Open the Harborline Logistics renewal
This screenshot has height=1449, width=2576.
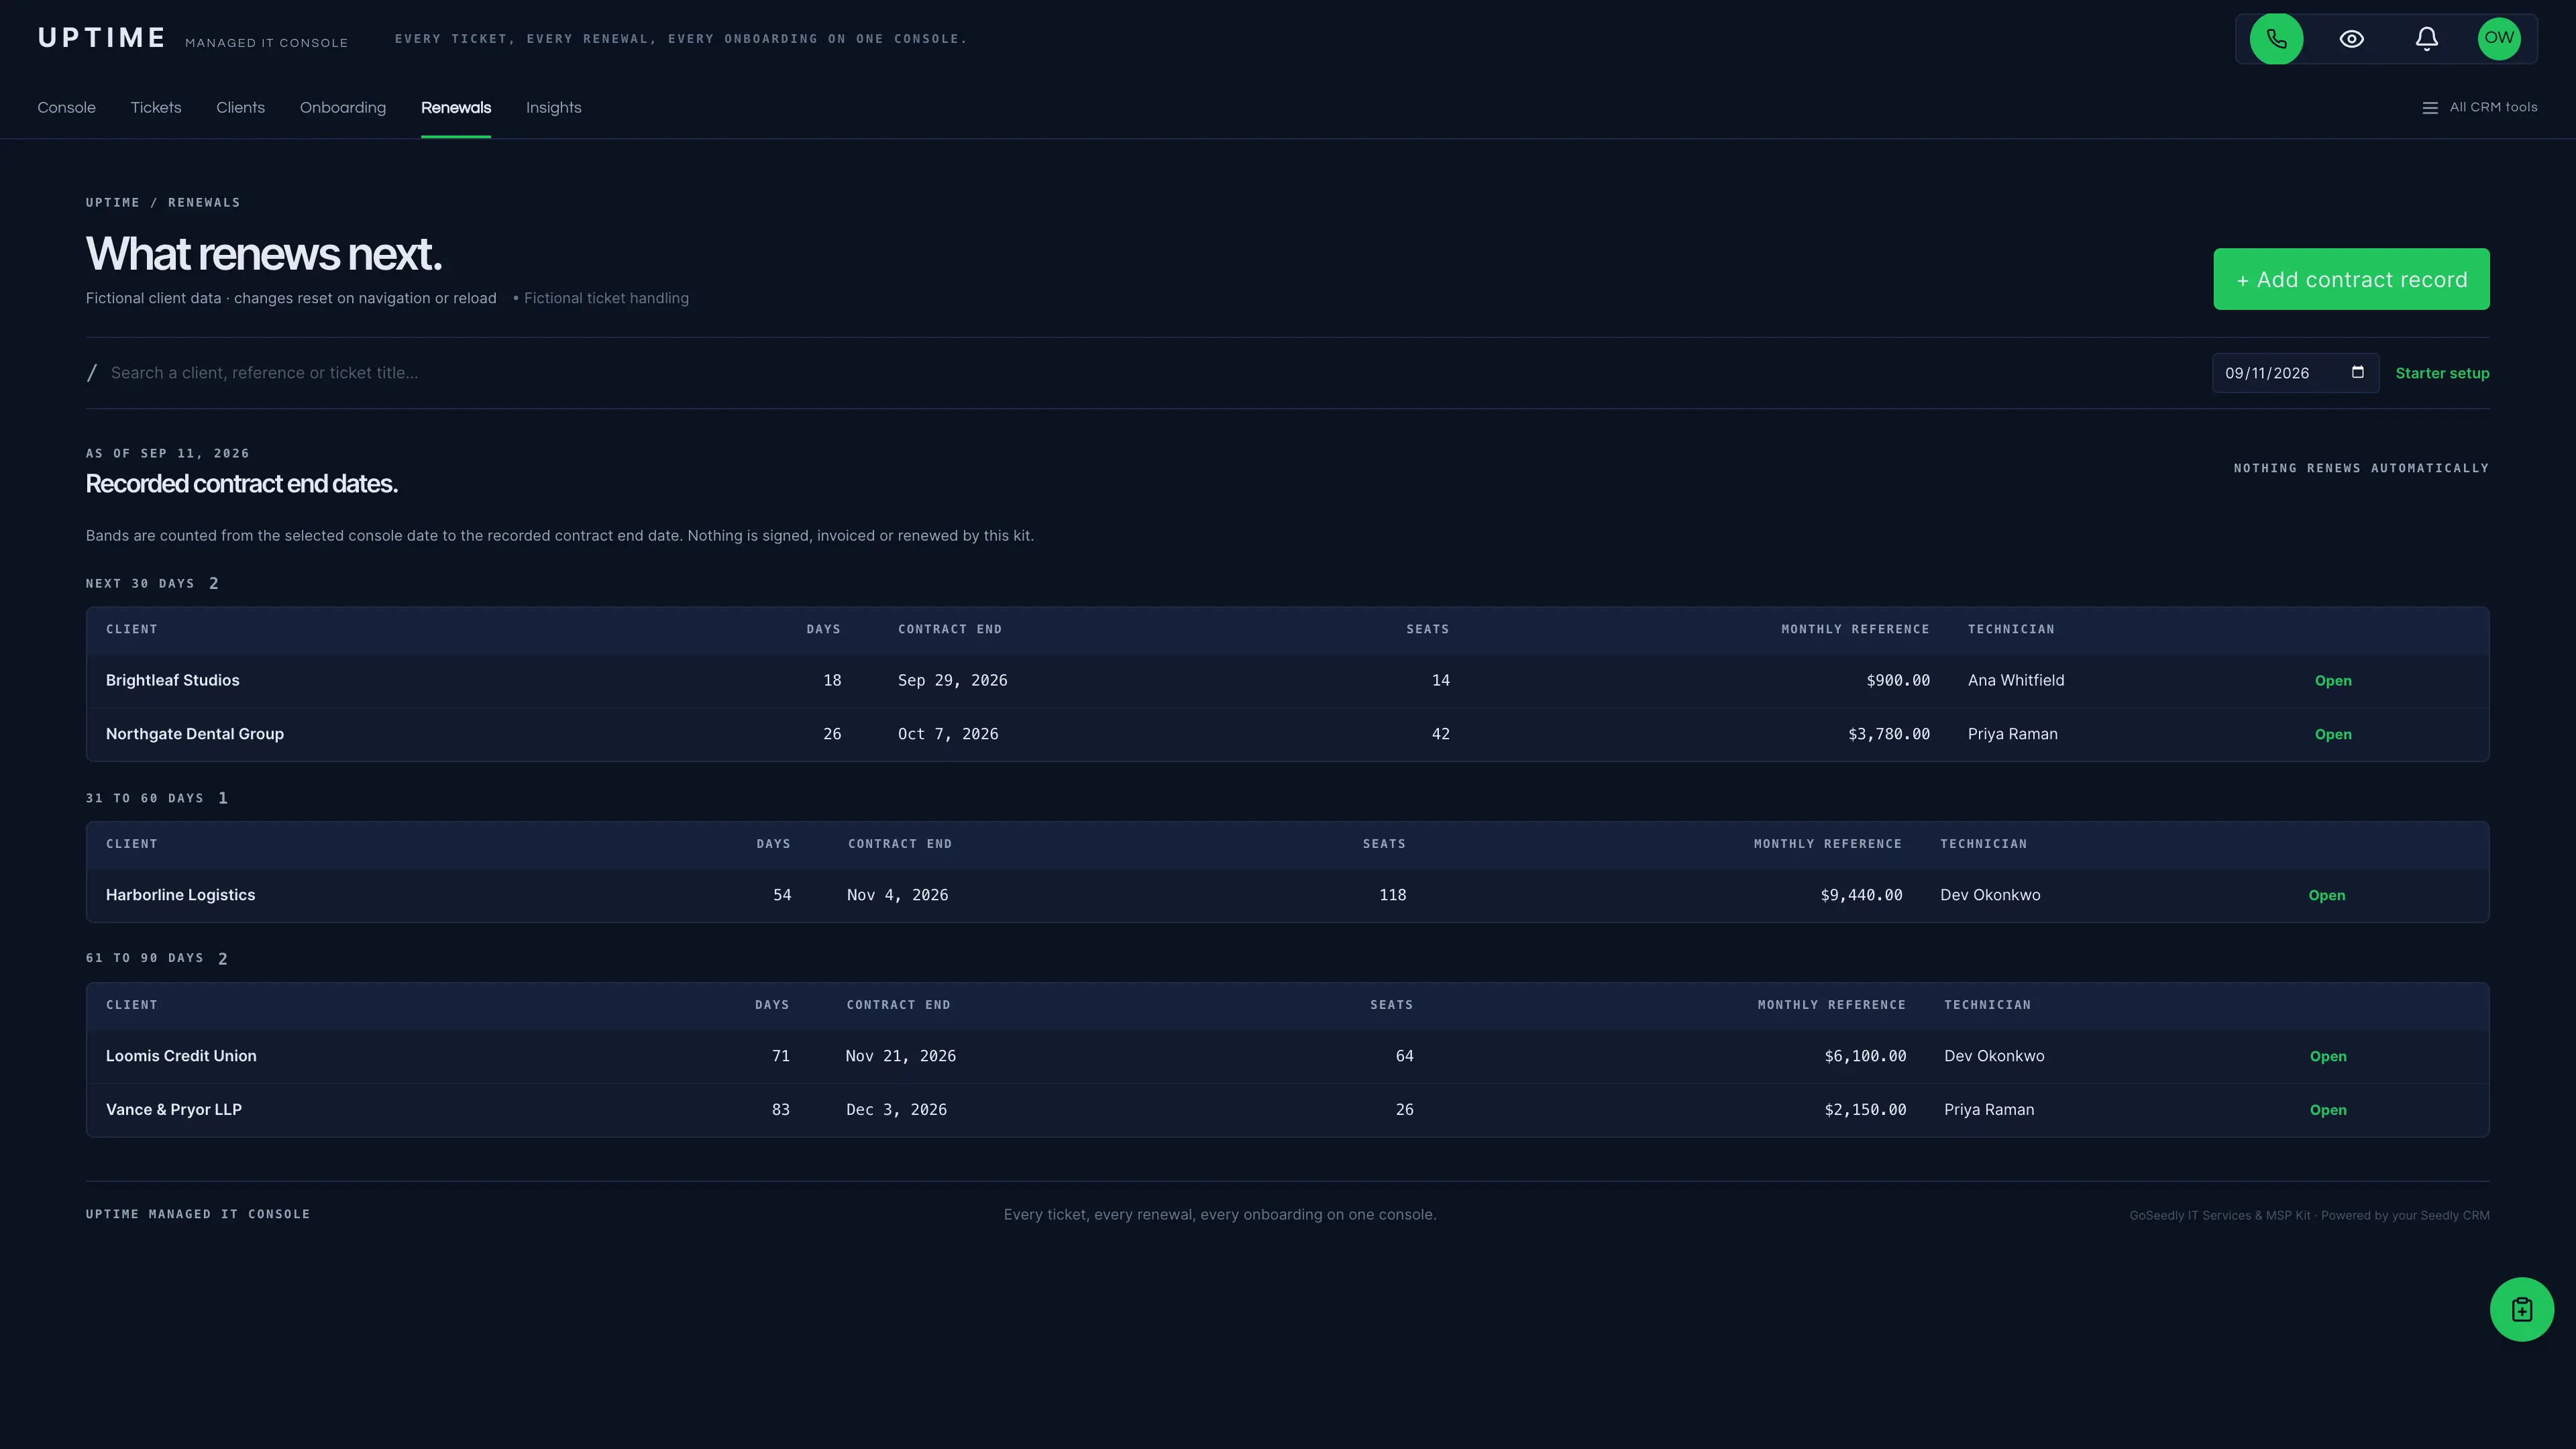tap(2326, 896)
